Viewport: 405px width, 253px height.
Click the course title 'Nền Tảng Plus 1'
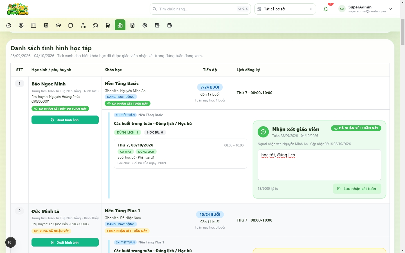[122, 211]
